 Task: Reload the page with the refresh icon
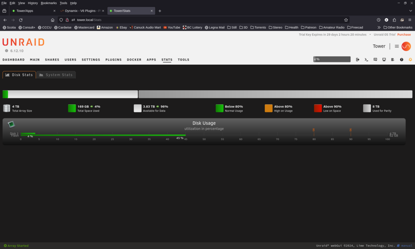point(21,20)
